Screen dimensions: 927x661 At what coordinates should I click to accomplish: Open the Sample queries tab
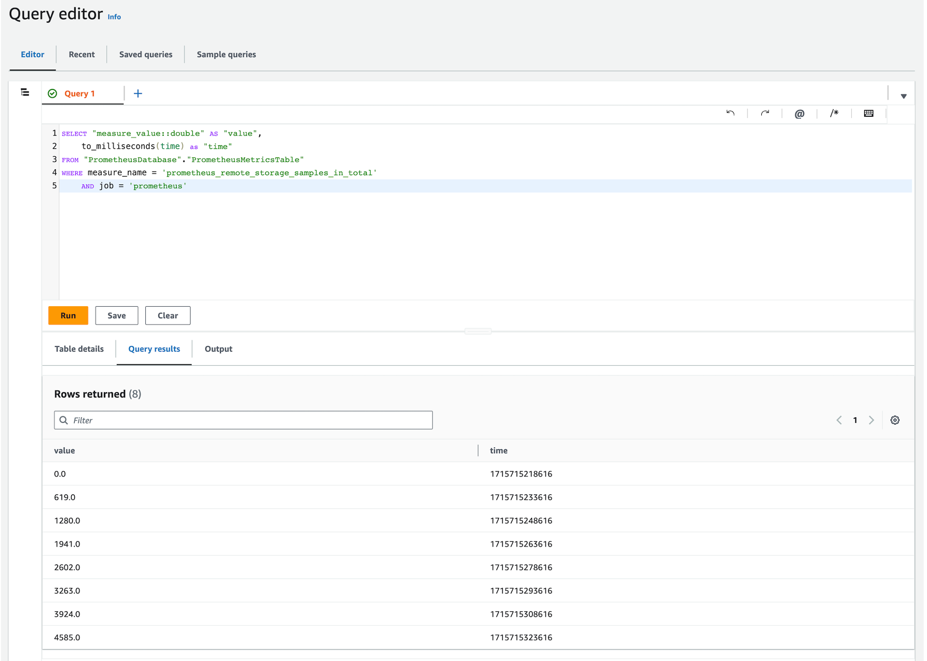click(x=226, y=54)
